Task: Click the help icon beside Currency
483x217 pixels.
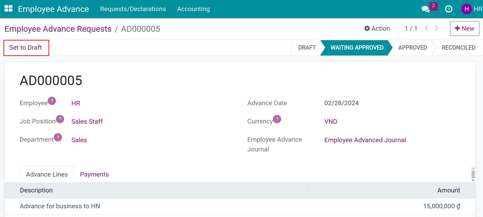Action: point(277,119)
